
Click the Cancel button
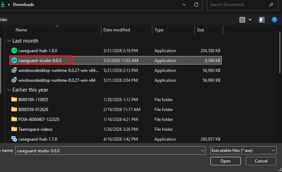261,161
